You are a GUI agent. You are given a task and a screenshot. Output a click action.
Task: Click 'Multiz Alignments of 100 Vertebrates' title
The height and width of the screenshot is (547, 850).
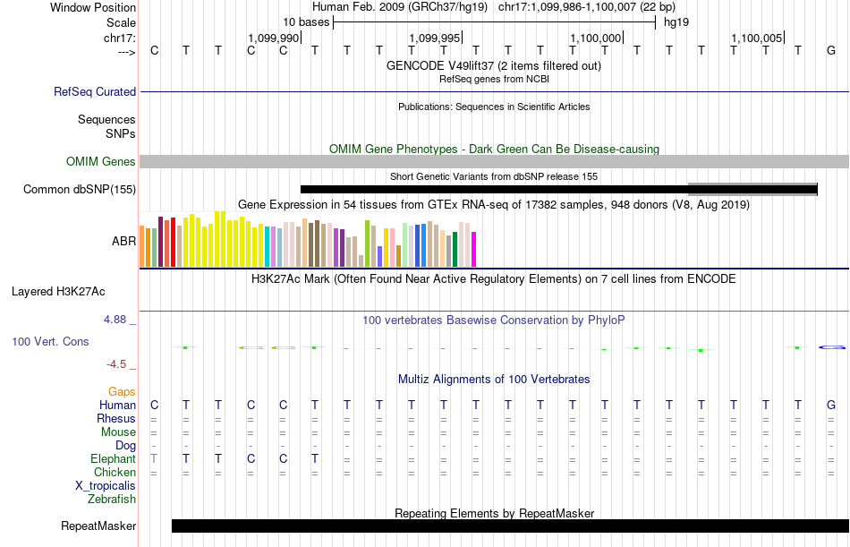(x=494, y=380)
